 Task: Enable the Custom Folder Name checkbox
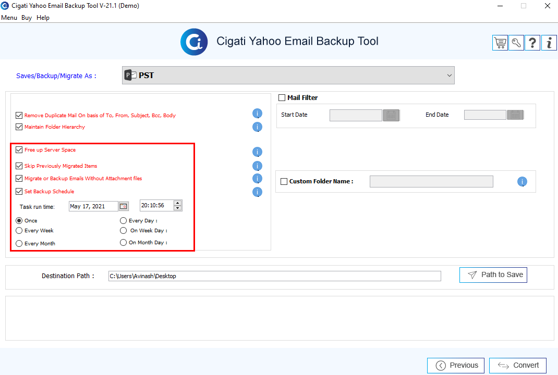tap(284, 181)
